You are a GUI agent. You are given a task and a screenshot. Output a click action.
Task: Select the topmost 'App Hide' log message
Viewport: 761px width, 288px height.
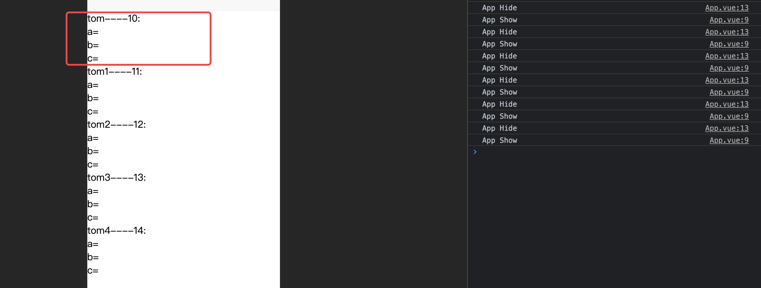coord(499,8)
